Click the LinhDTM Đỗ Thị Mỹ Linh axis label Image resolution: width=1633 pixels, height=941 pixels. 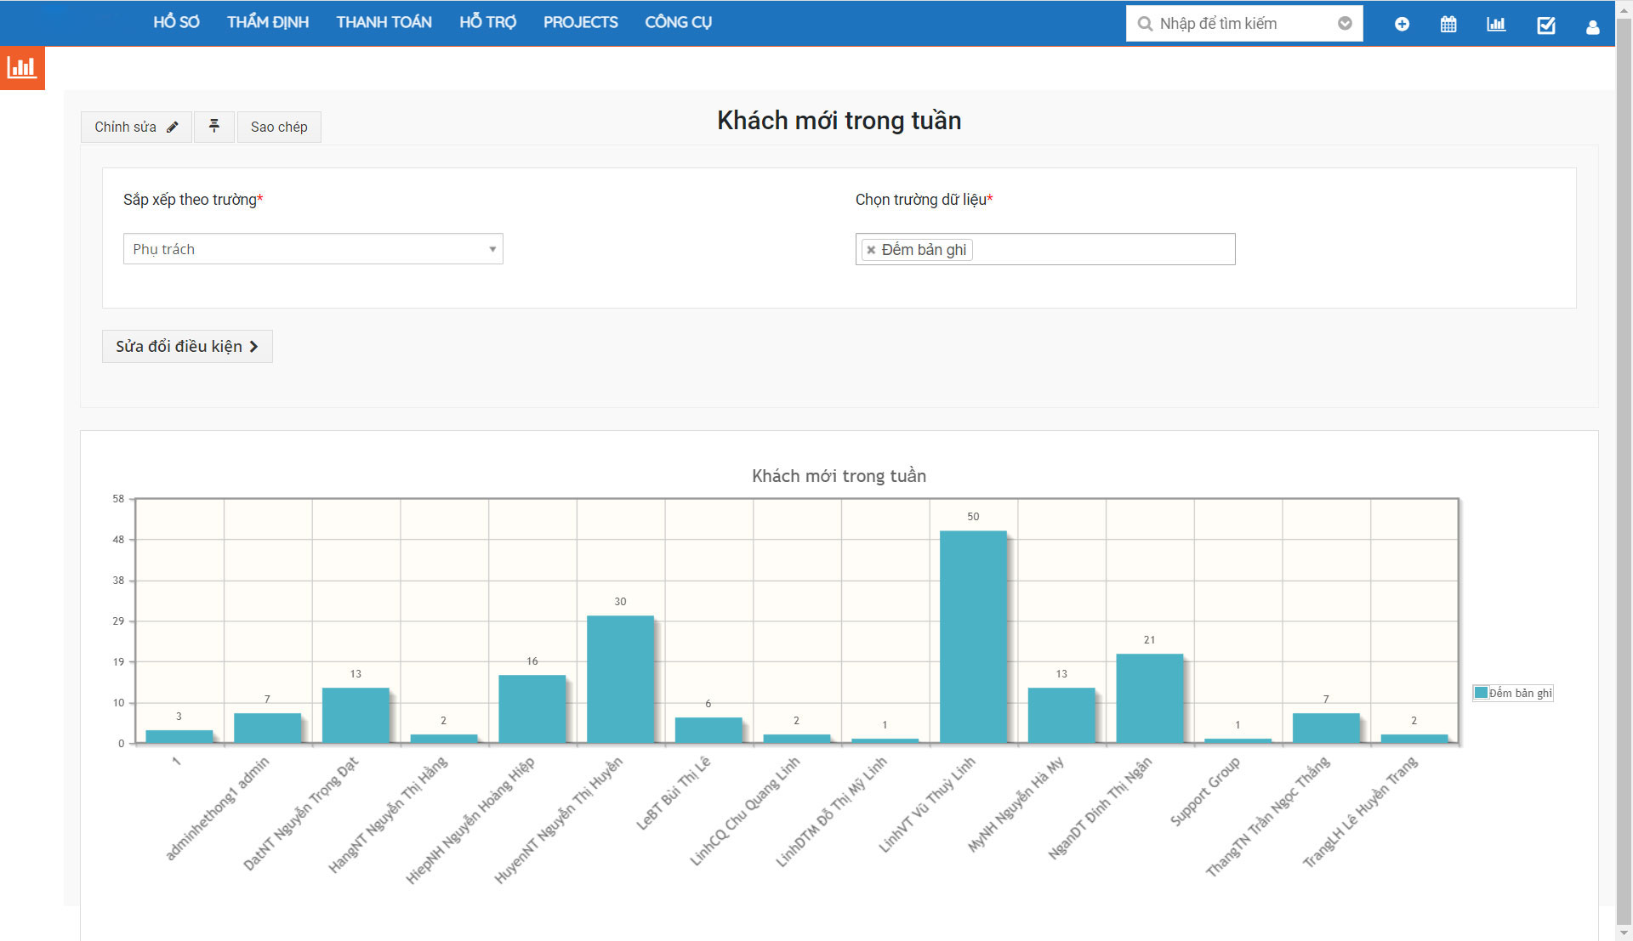(x=831, y=812)
